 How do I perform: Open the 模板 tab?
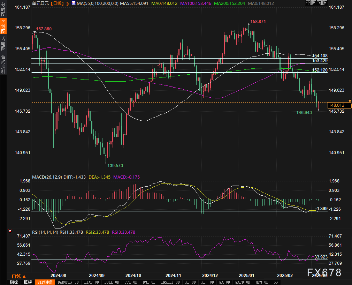click(x=28, y=282)
